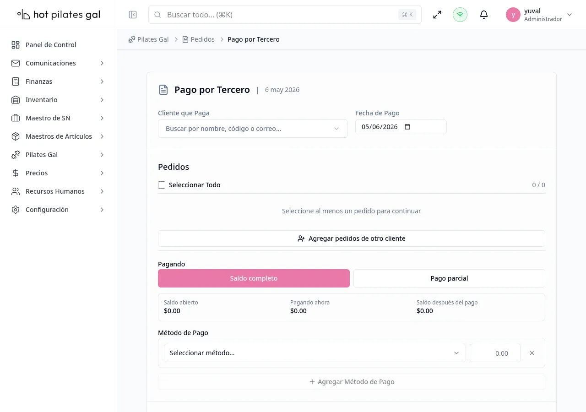Open the Comunicaciones sidebar menu

[58, 63]
